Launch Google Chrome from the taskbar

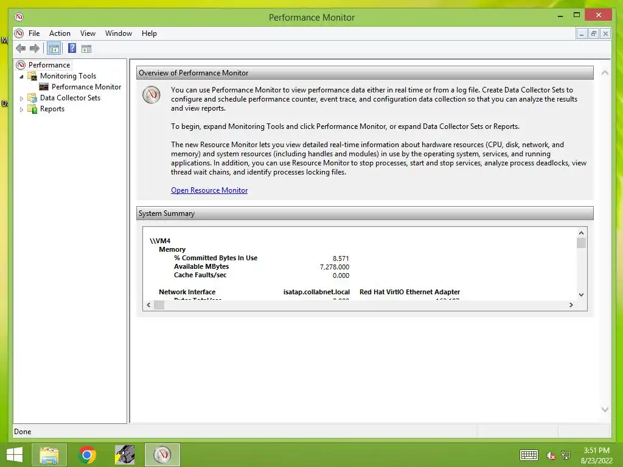[x=87, y=455]
